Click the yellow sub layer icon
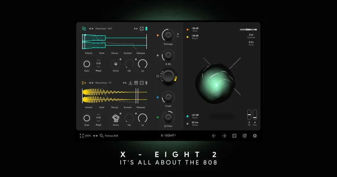 click(x=84, y=83)
